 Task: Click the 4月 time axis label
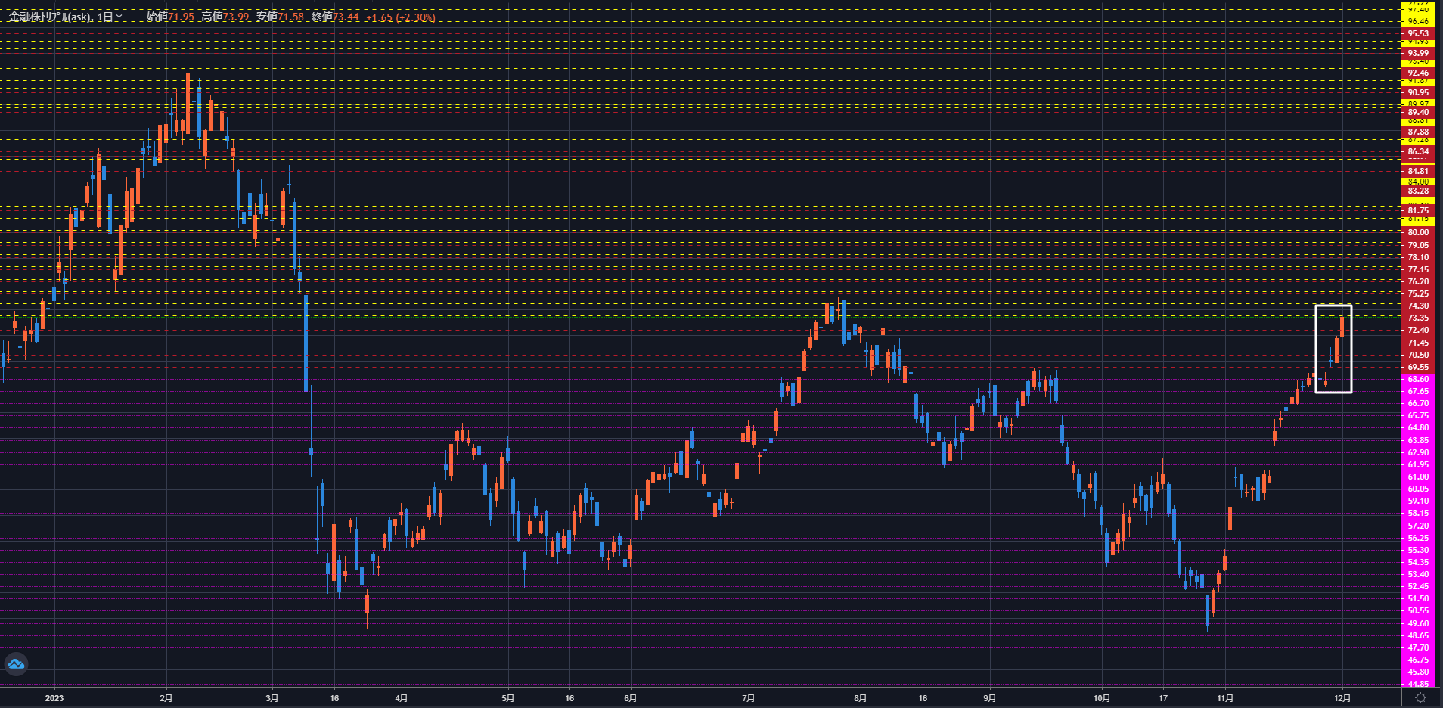[x=402, y=698]
